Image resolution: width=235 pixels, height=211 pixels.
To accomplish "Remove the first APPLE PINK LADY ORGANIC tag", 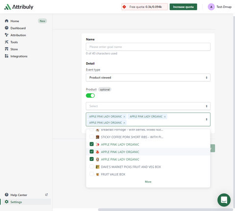I will pyautogui.click(x=124, y=117).
